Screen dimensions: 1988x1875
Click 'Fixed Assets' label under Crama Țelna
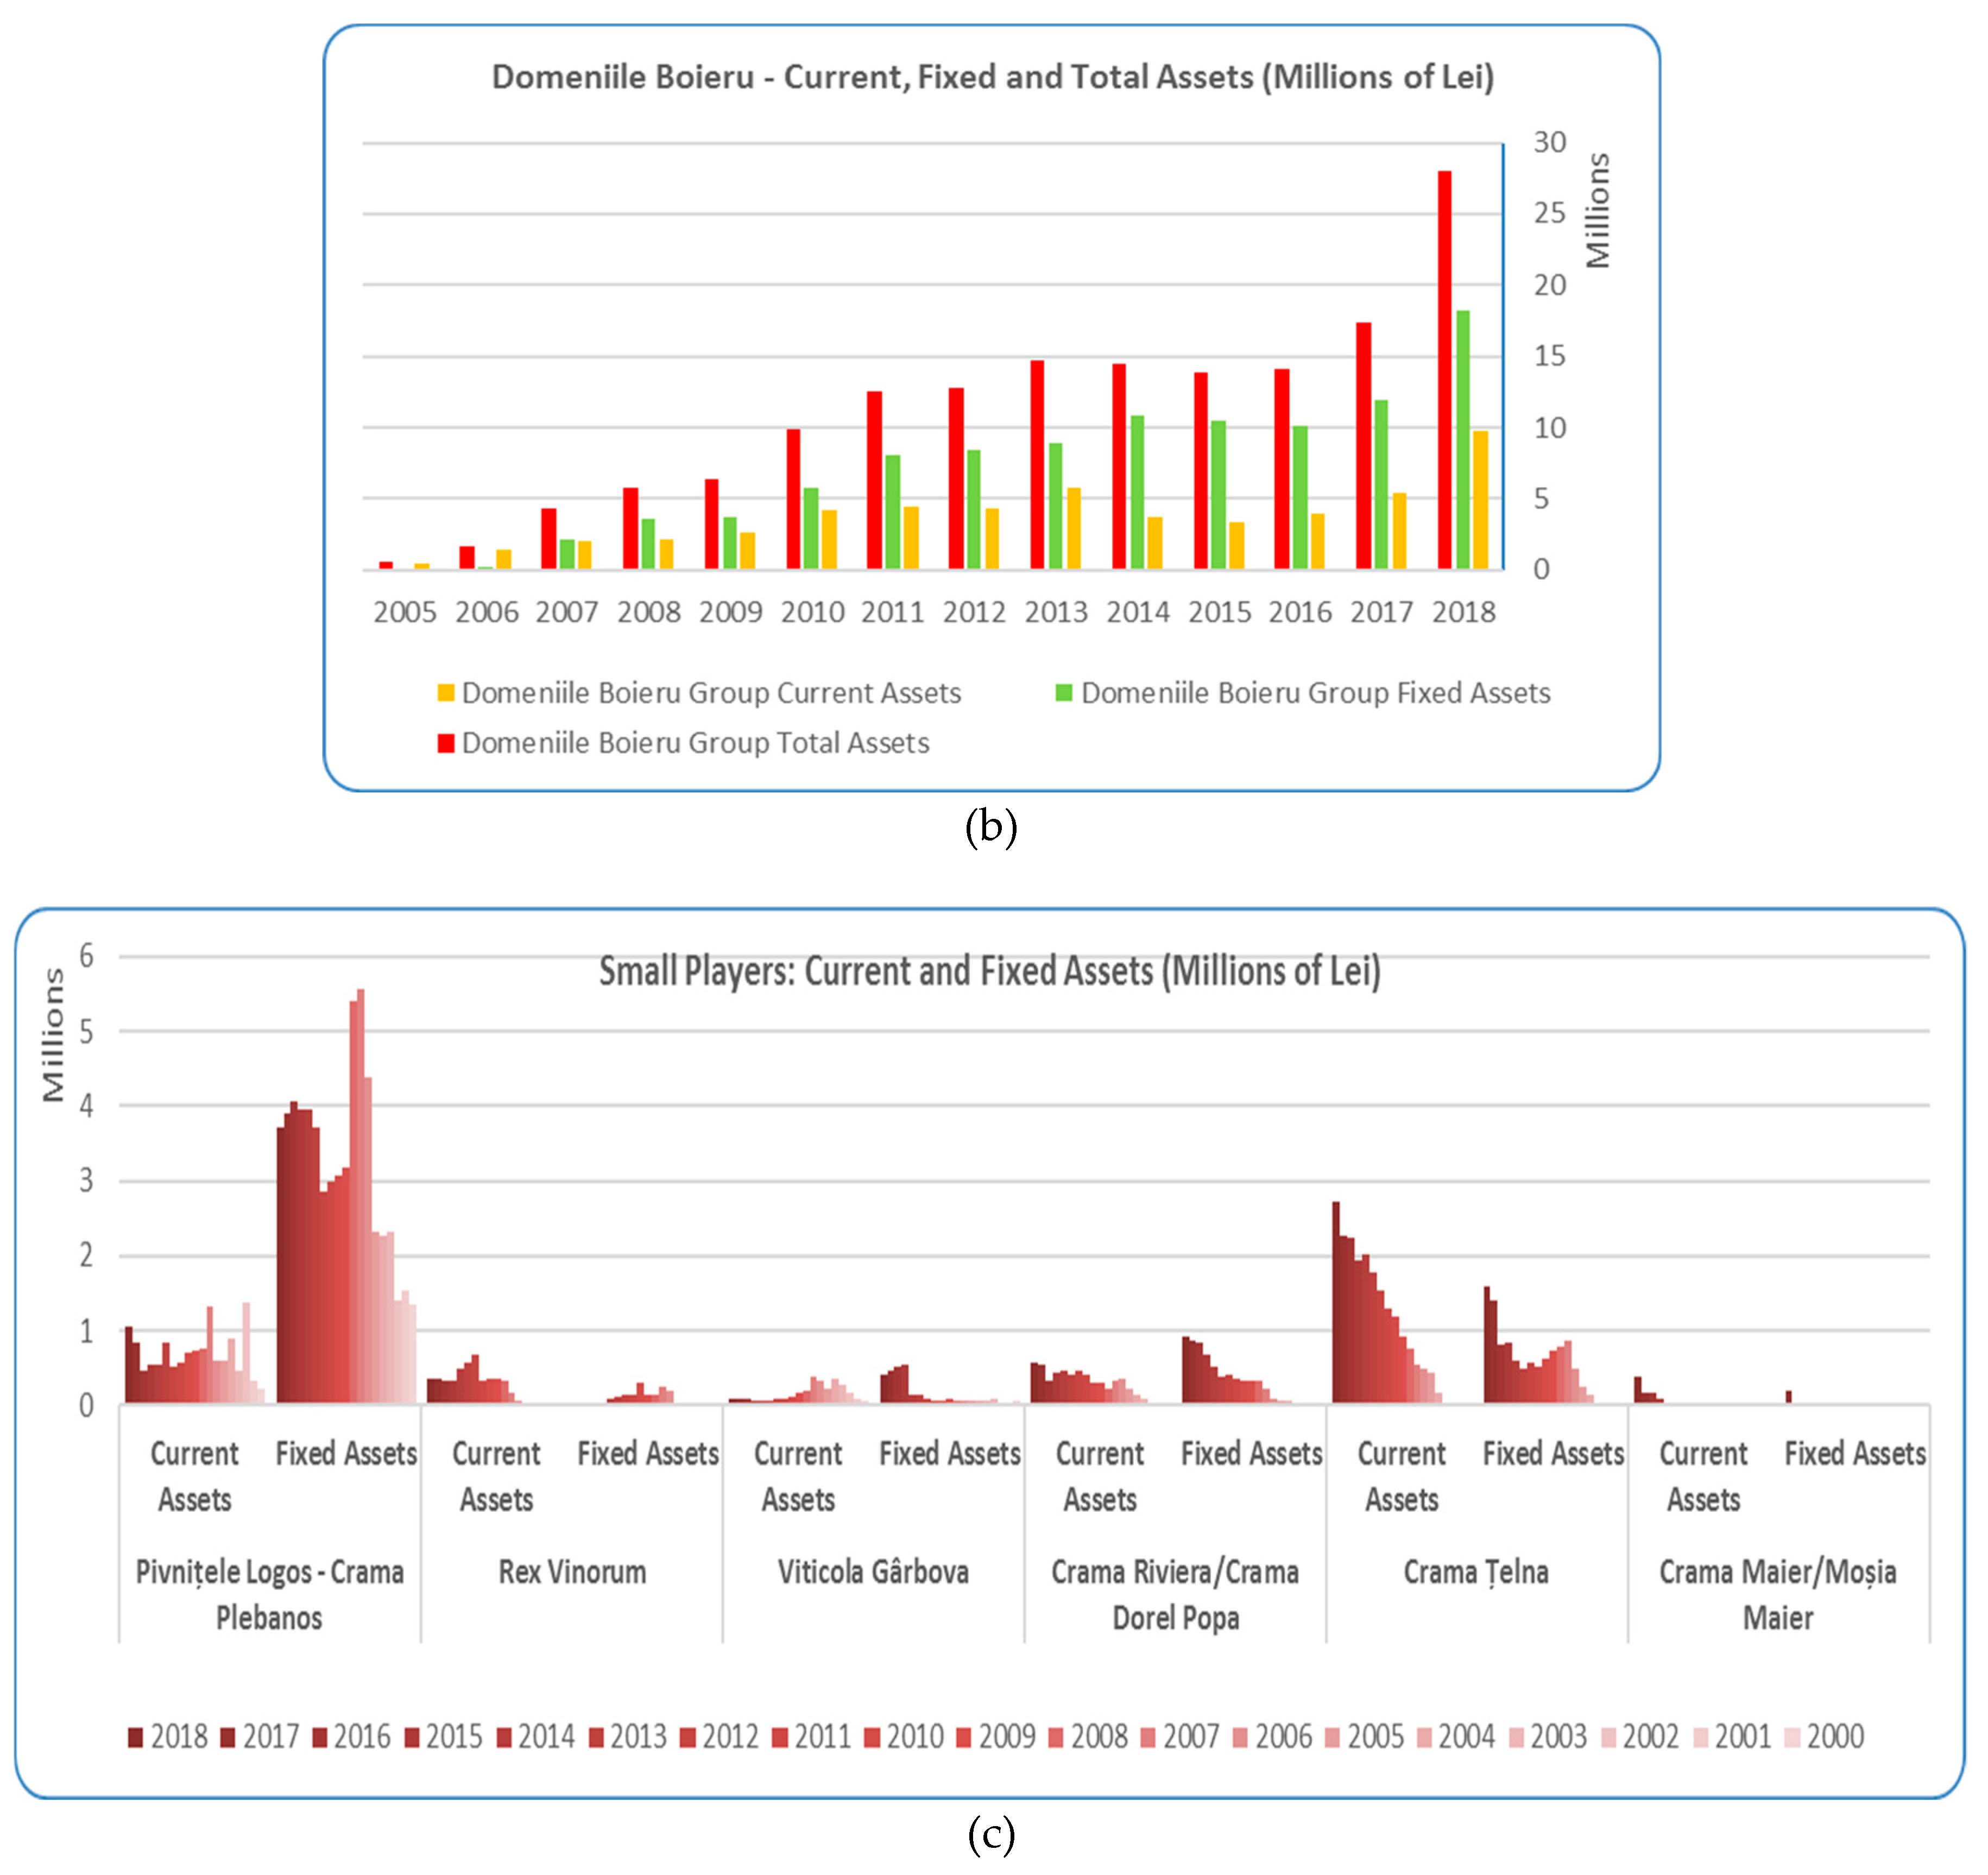[1553, 1454]
